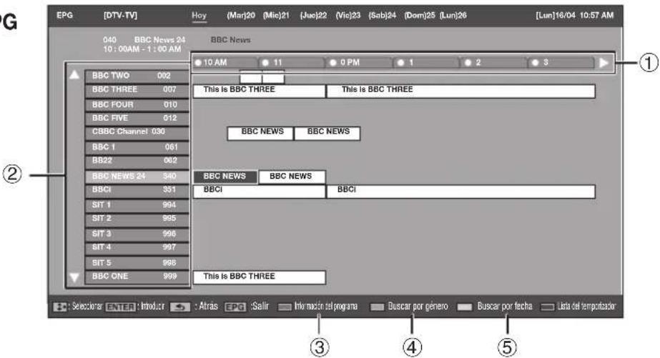Screen dimensions: 660x358
Task: Move the channel list up with the up arrow
Action: pos(74,75)
